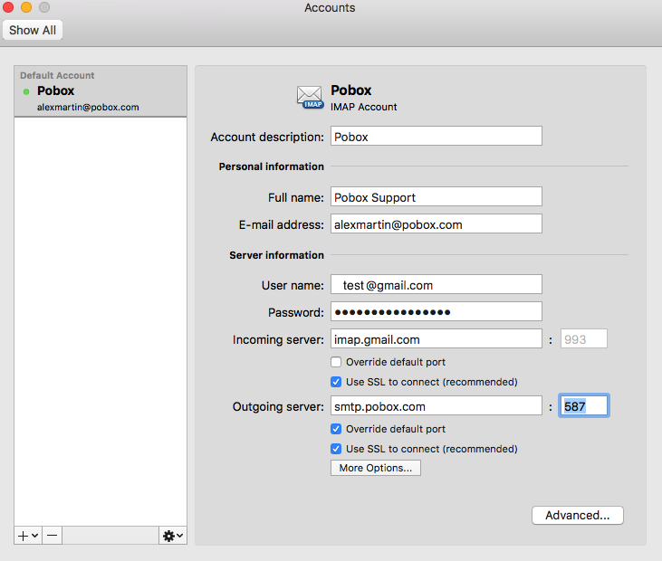Minimize the Accounts window
This screenshot has height=561, width=662.
tap(26, 7)
